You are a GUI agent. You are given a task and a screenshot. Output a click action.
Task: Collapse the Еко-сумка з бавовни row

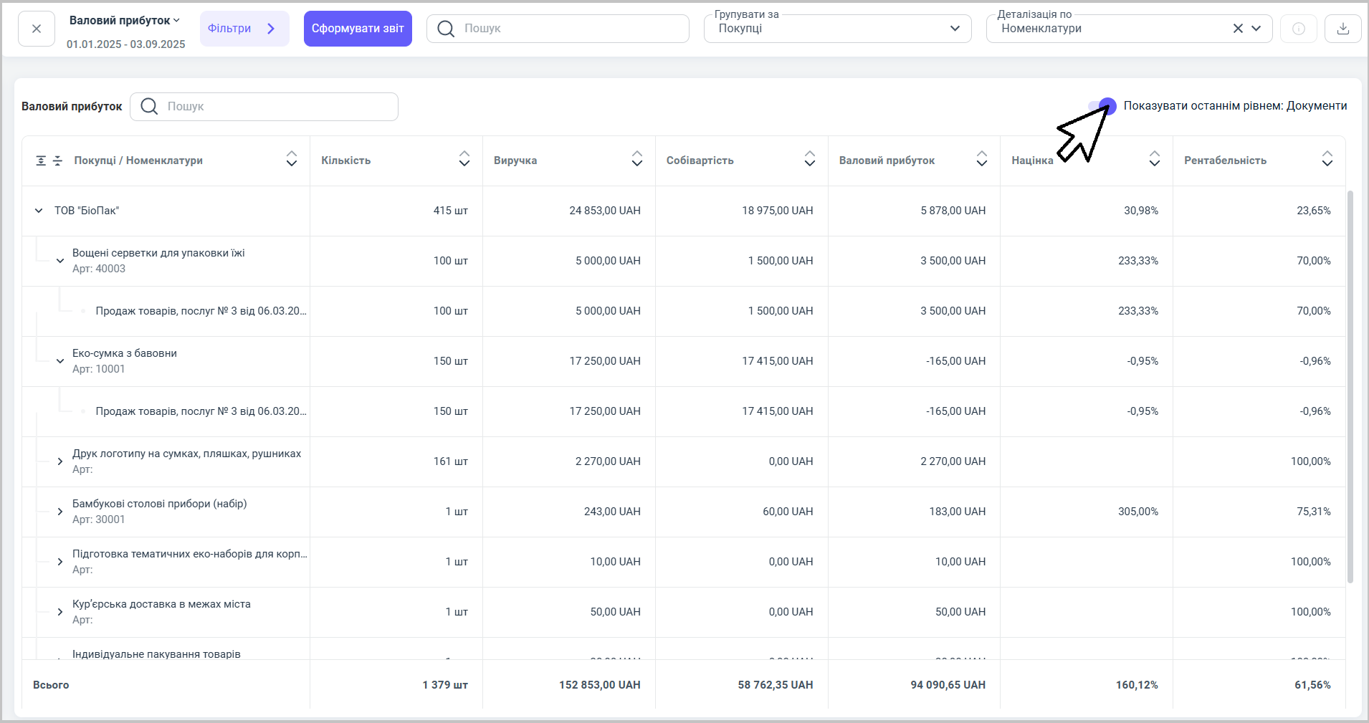coord(60,361)
